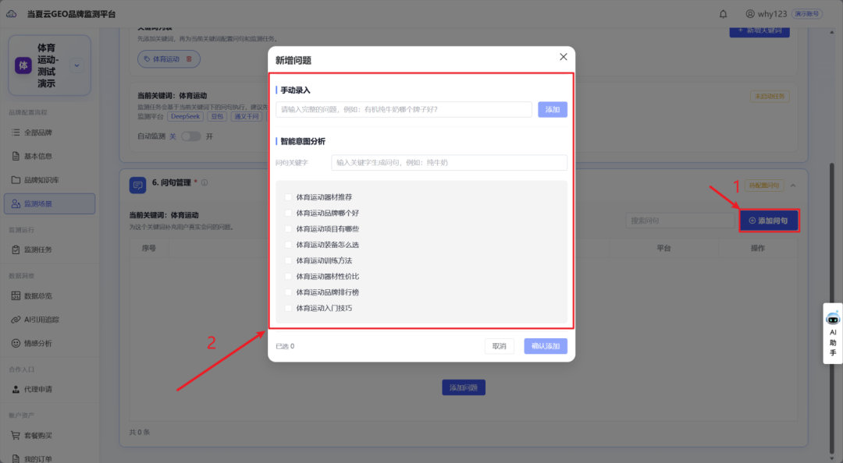This screenshot has width=843, height=463.
Task: Open 代理申请 in the sidebar
Action: coord(49,390)
